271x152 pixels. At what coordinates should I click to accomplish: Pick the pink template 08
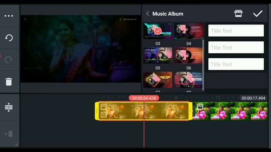click(188, 80)
